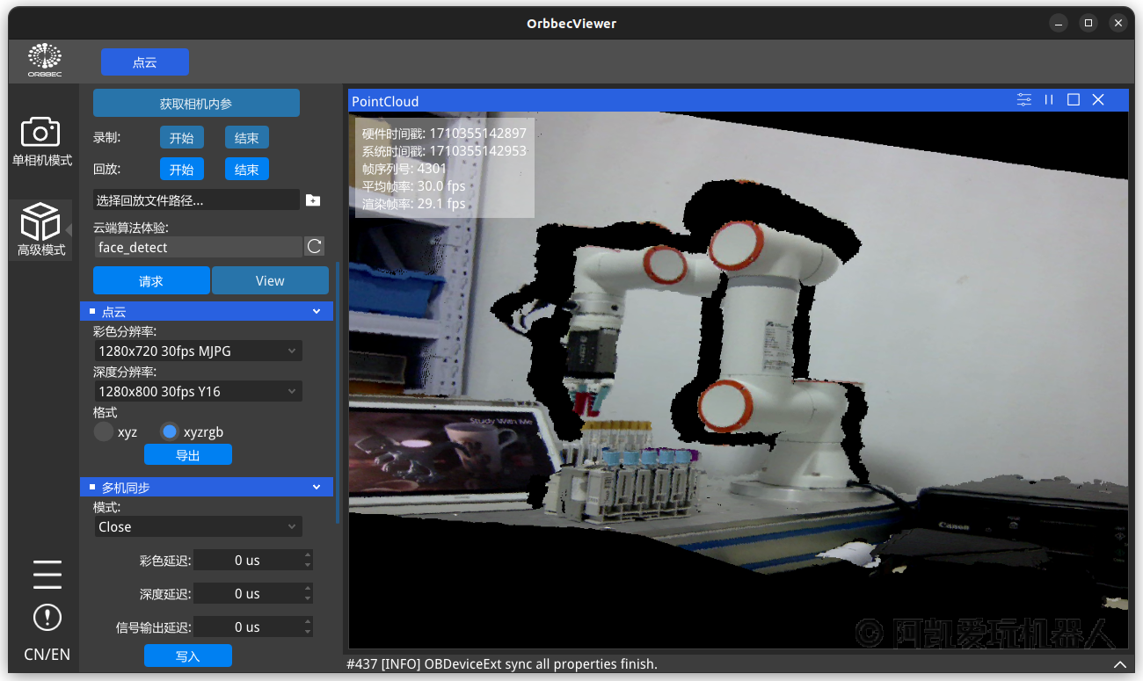The width and height of the screenshot is (1143, 681).
Task: Select the xyz format radio button
Action: pyautogui.click(x=105, y=431)
